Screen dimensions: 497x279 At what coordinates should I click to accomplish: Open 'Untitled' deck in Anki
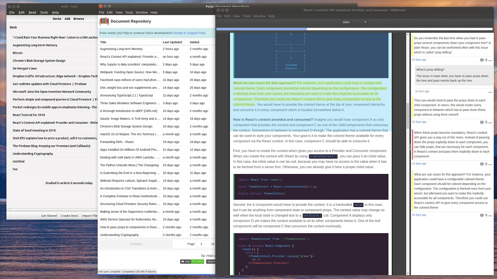click(18, 162)
